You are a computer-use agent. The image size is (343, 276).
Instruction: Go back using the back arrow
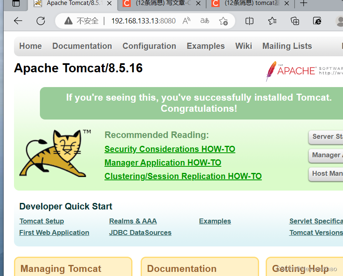tap(18, 21)
